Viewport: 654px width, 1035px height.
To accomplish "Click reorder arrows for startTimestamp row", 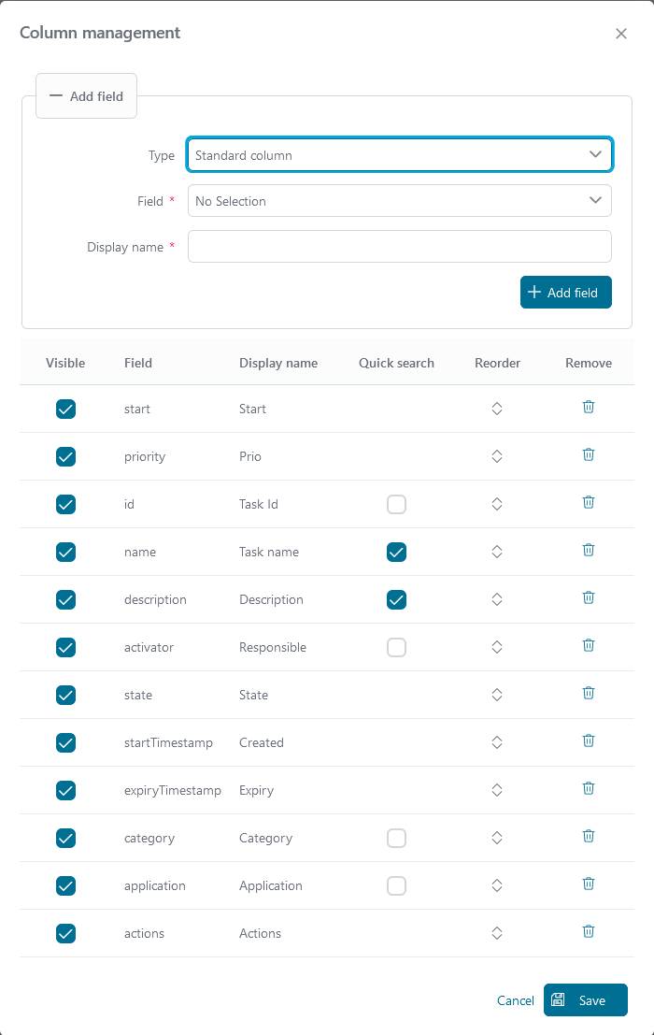I will coord(497,742).
